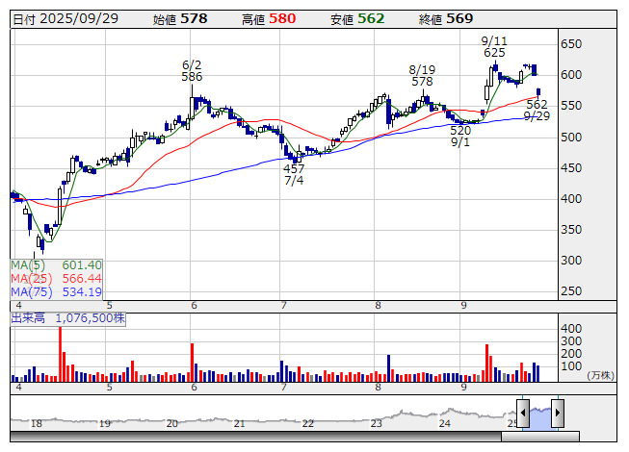Click the 日付 2025/09/29 date text
The width and height of the screenshot is (629, 452).
tap(66, 19)
